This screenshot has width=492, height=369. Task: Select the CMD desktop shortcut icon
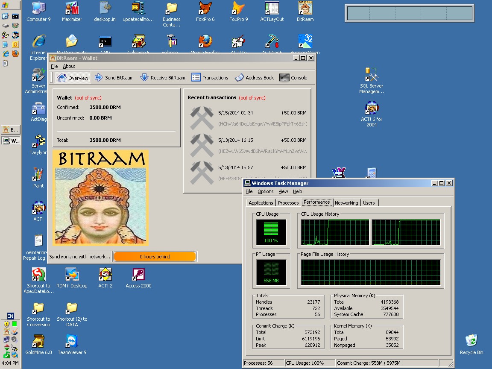click(105, 44)
